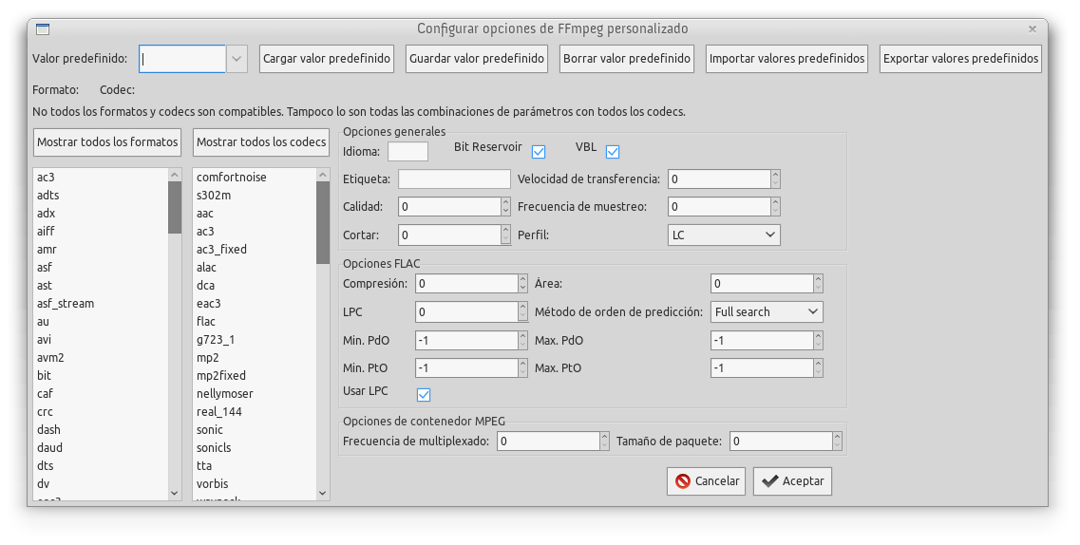The image size is (1080, 545).
Task: Click Velocidad de transferencia value field
Action: point(719,179)
